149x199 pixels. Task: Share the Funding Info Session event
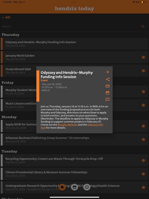click(x=108, y=79)
